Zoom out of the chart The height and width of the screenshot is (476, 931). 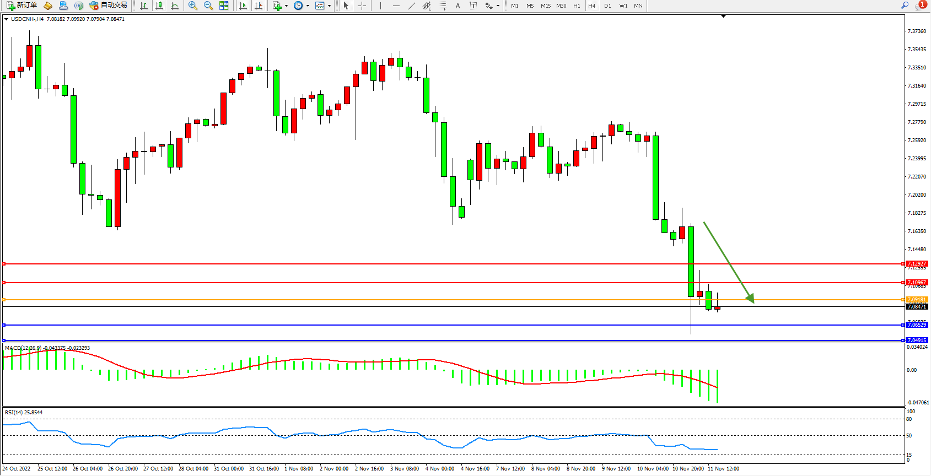coord(208,6)
